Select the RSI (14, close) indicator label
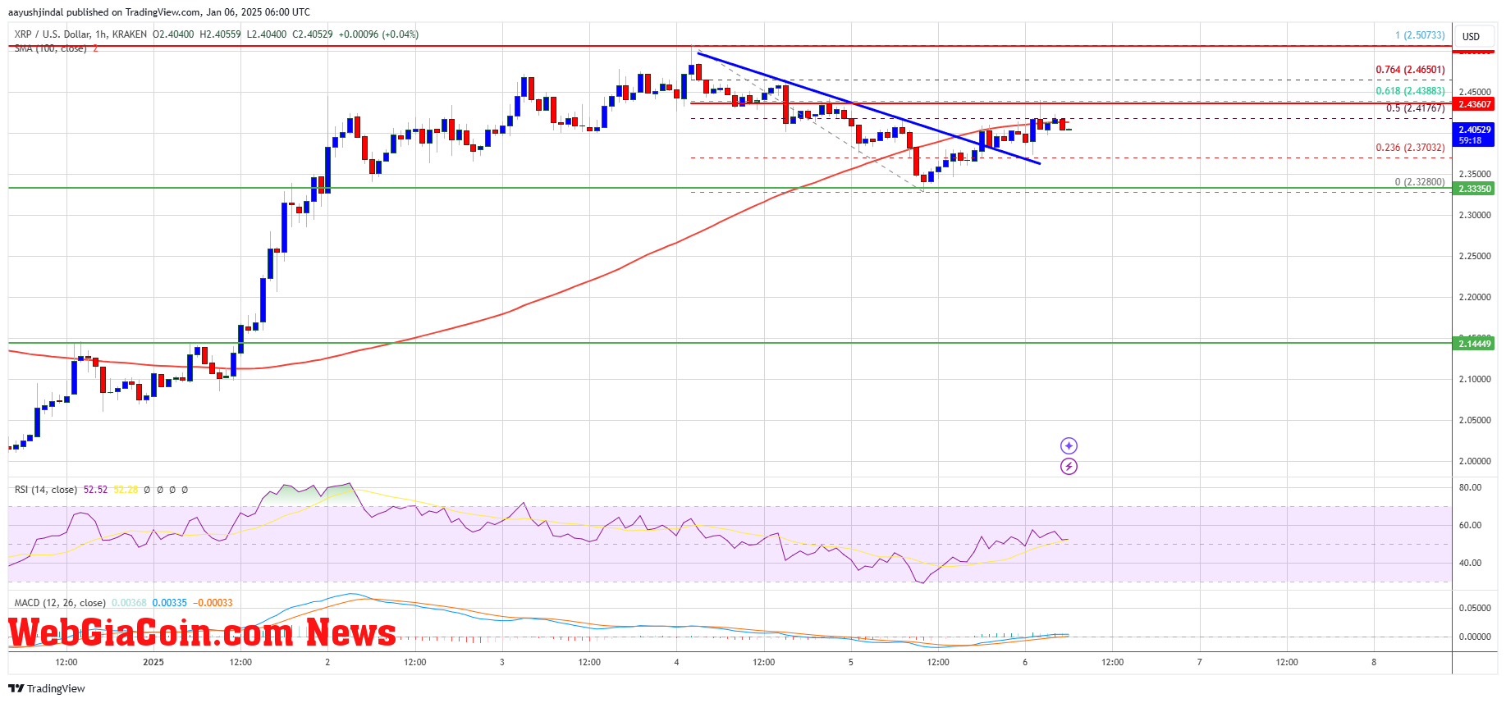Viewport: 1506px width, 703px height. coord(46,490)
